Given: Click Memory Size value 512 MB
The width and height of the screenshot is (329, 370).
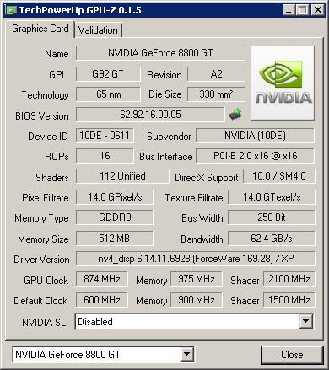Looking at the screenshot, I should coord(115,239).
